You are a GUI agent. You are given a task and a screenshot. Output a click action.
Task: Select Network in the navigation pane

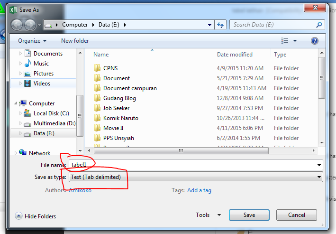39,153
